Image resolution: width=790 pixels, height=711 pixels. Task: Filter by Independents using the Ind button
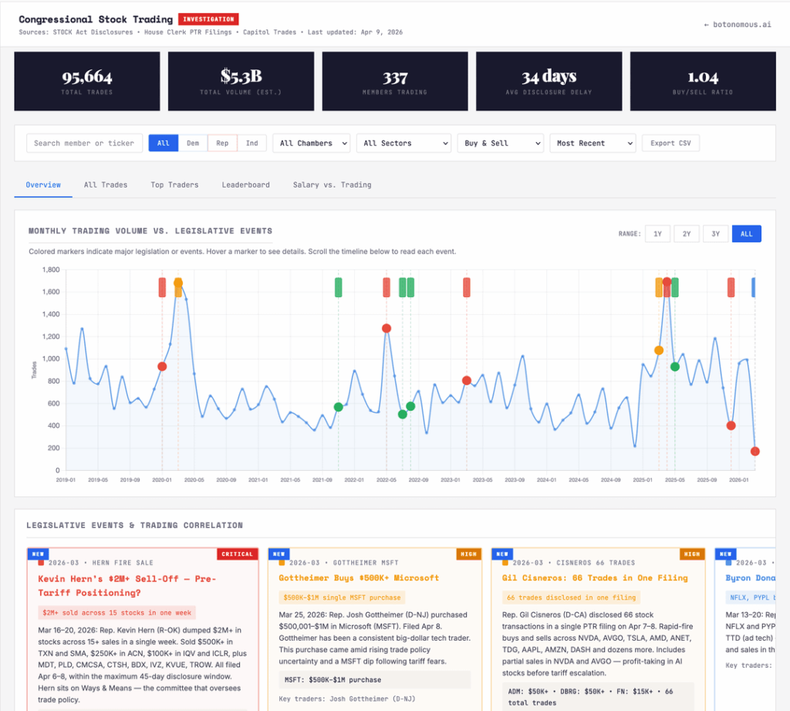click(x=251, y=143)
